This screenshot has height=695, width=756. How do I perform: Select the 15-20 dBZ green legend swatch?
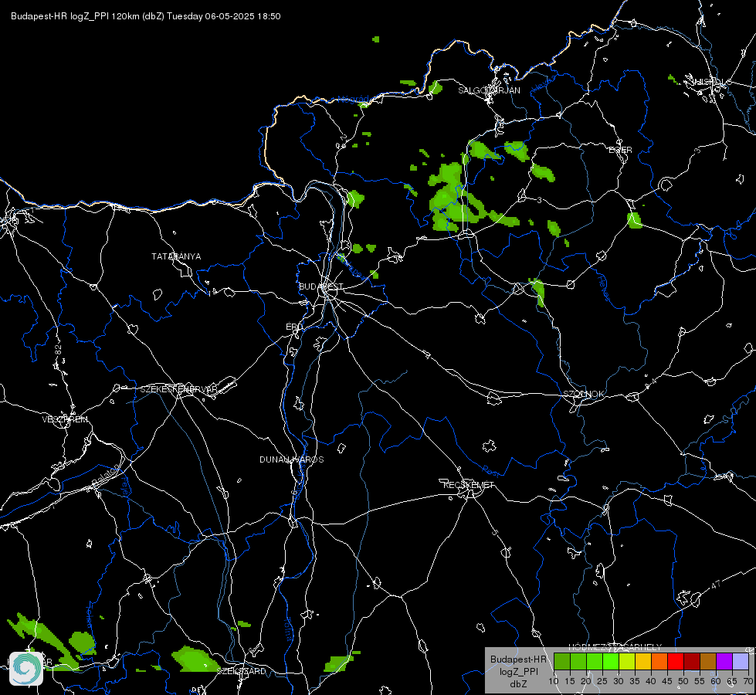pos(578,662)
